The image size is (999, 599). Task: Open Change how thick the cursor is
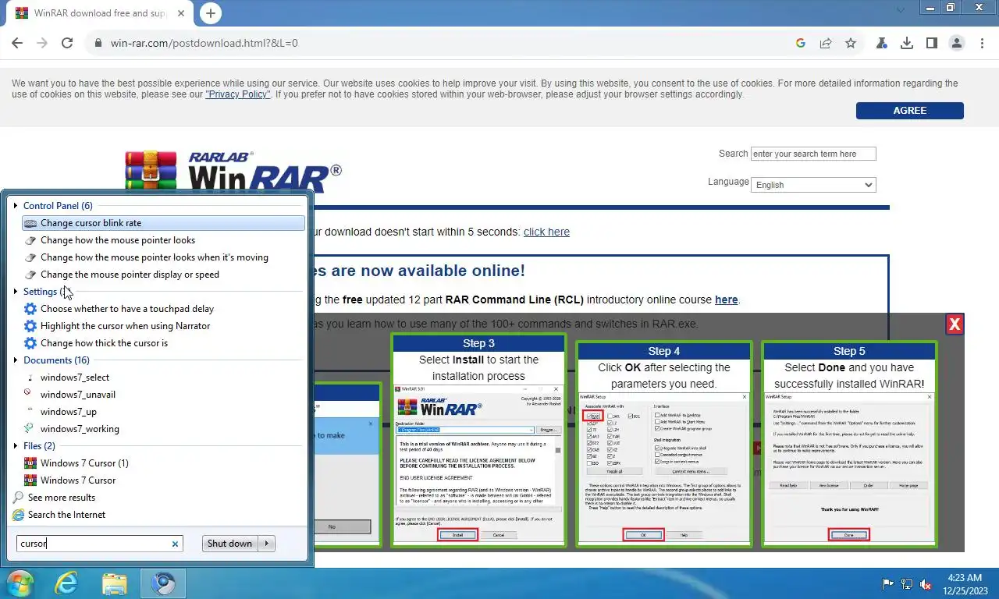(163, 343)
